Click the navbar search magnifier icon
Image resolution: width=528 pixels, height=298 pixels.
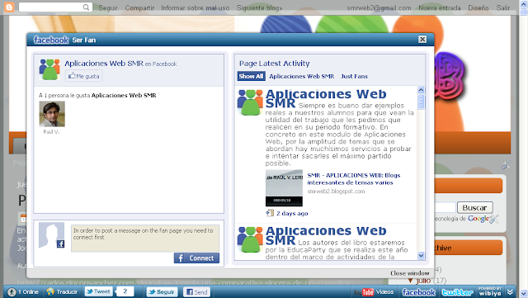point(86,7)
